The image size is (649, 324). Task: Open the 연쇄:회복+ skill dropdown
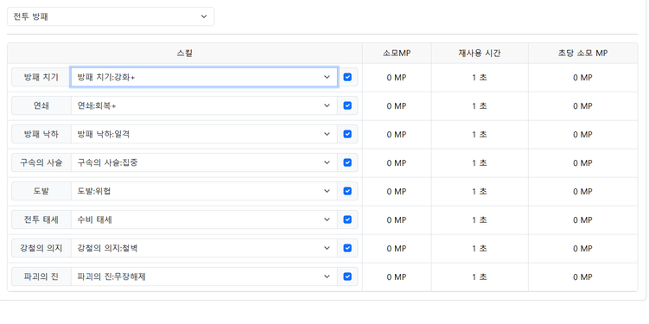(x=204, y=105)
